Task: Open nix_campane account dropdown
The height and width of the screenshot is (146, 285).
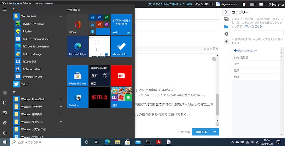Action: point(227,4)
